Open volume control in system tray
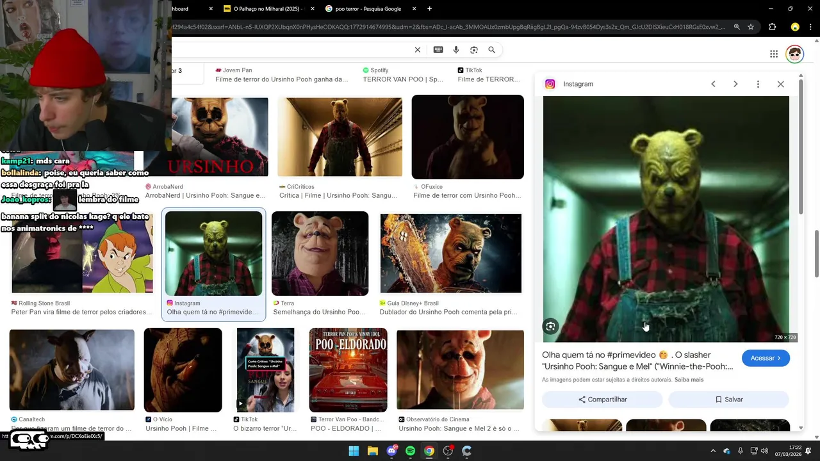This screenshot has height=461, width=820. 764,451
